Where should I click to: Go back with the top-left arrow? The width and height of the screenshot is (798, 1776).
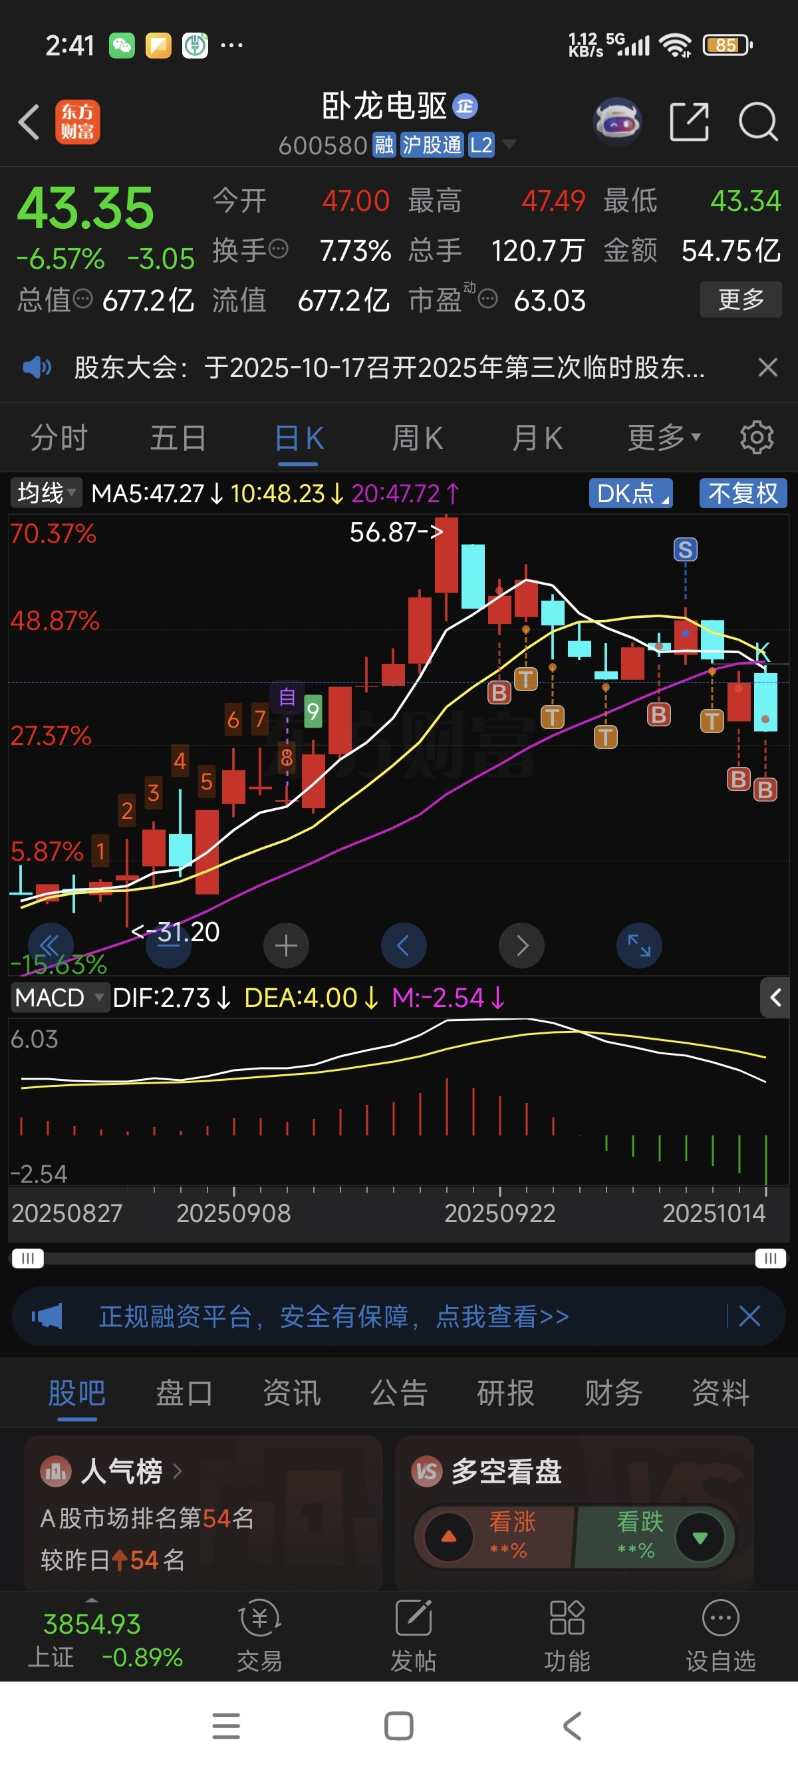coord(29,122)
